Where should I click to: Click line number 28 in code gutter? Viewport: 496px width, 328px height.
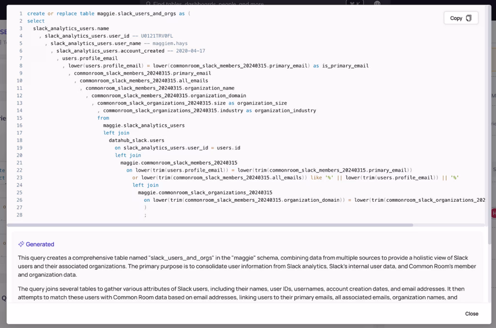pyautogui.click(x=19, y=215)
